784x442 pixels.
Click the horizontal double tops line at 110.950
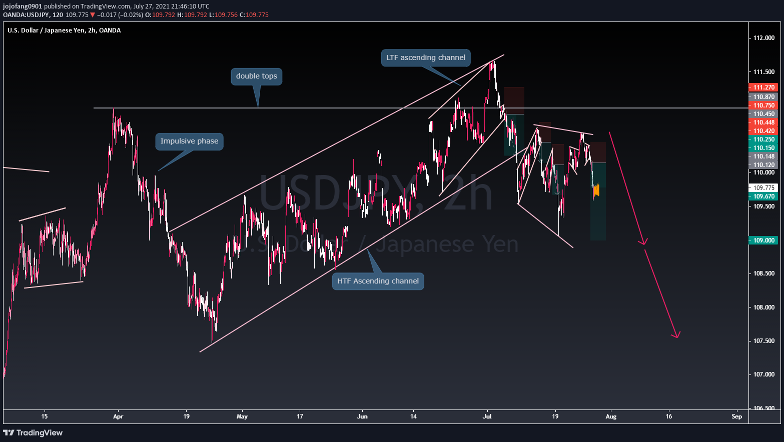(420, 108)
